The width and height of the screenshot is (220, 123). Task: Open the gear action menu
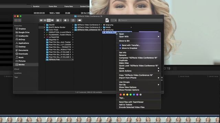coord(66,20)
